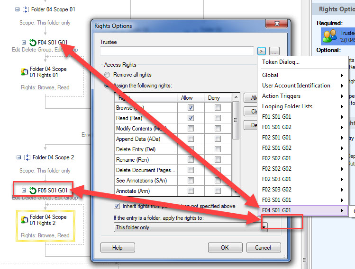This screenshot has height=269, width=355.
Task: Click the Trustee users icon in Rights Options panel
Action: (330, 36)
